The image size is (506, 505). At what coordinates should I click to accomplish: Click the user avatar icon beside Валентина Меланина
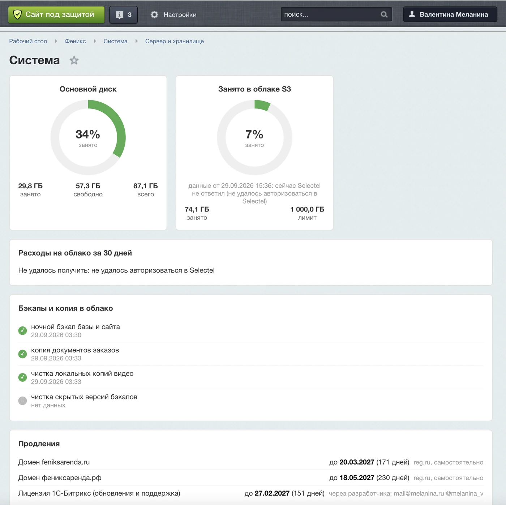(412, 14)
